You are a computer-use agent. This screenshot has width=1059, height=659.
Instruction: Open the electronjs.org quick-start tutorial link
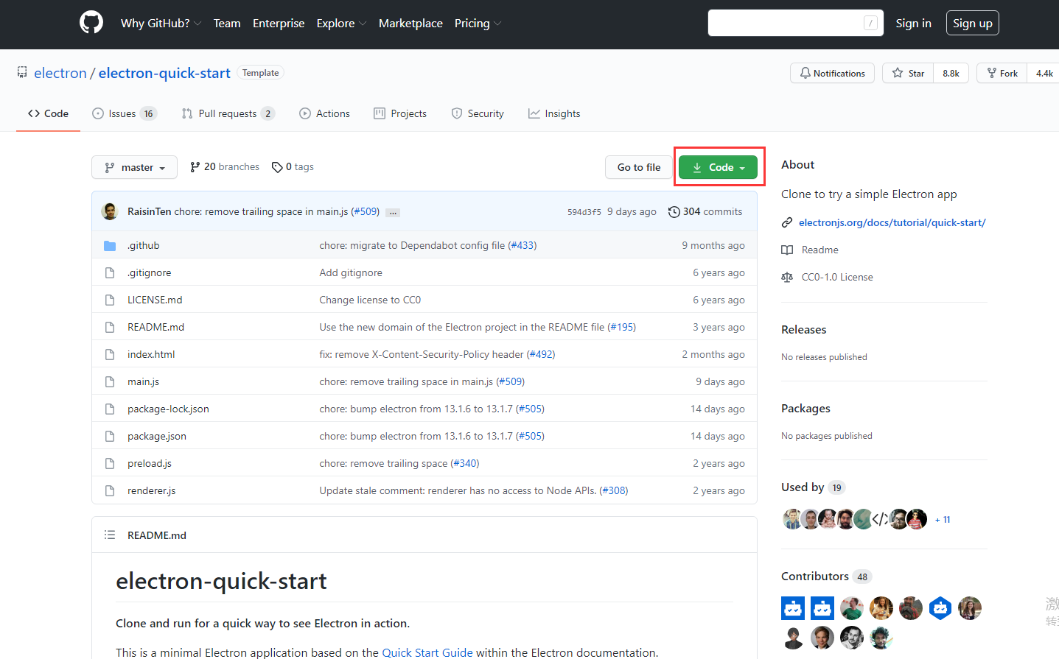click(892, 222)
